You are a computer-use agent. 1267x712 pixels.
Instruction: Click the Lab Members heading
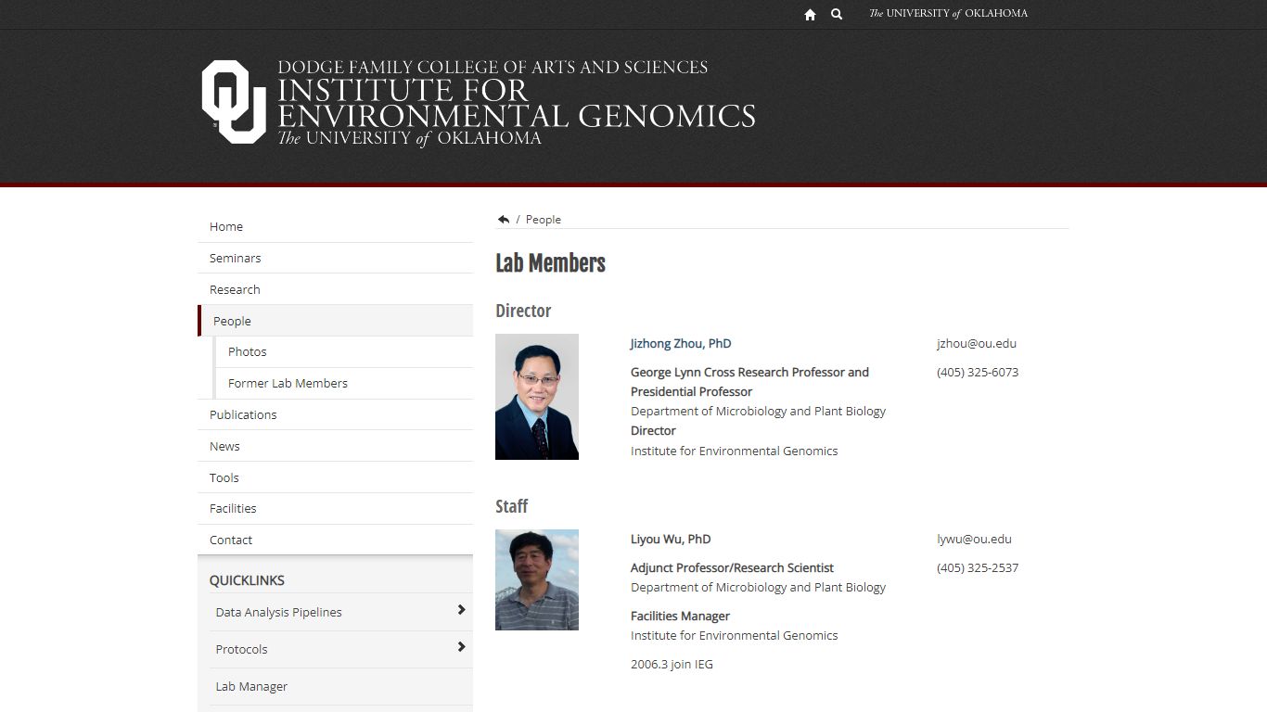550,263
